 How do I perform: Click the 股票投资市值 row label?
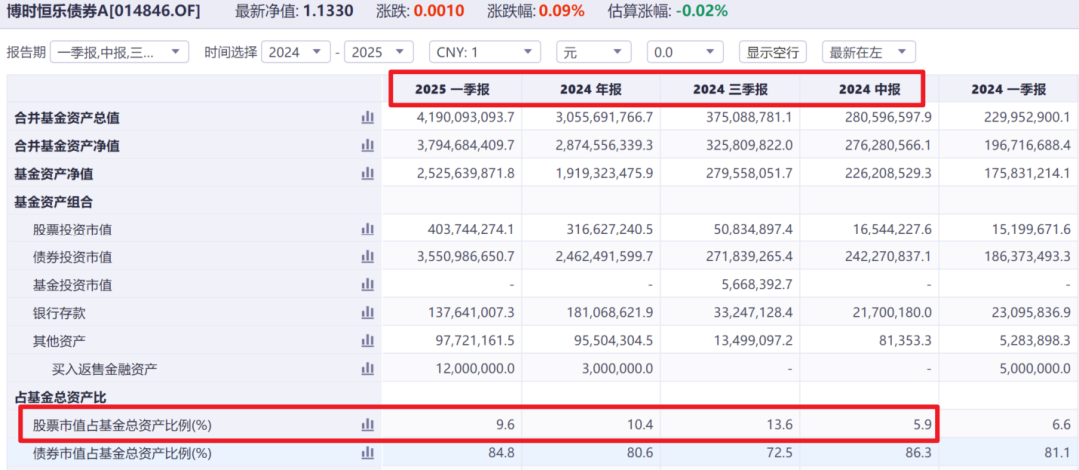tap(72, 230)
